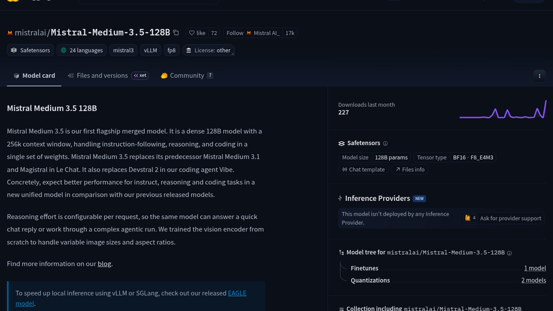The image size is (553, 311).
Task: Open the Community tab
Action: 187,75
